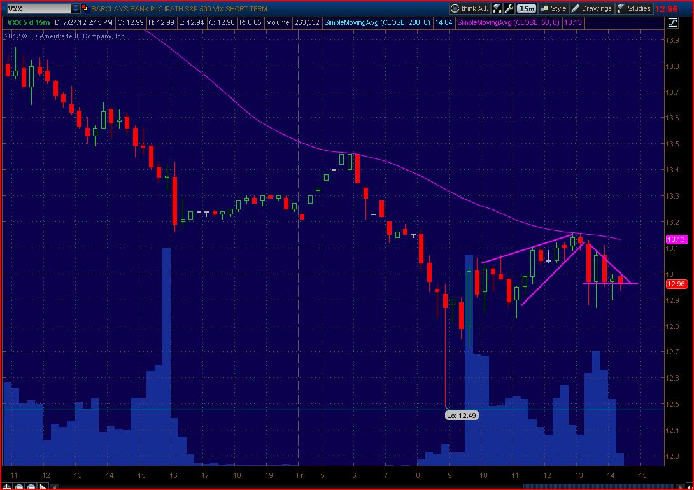Click the BARCLAYS BANK PLC IPATH description text
The height and width of the screenshot is (490, 694).
point(180,8)
